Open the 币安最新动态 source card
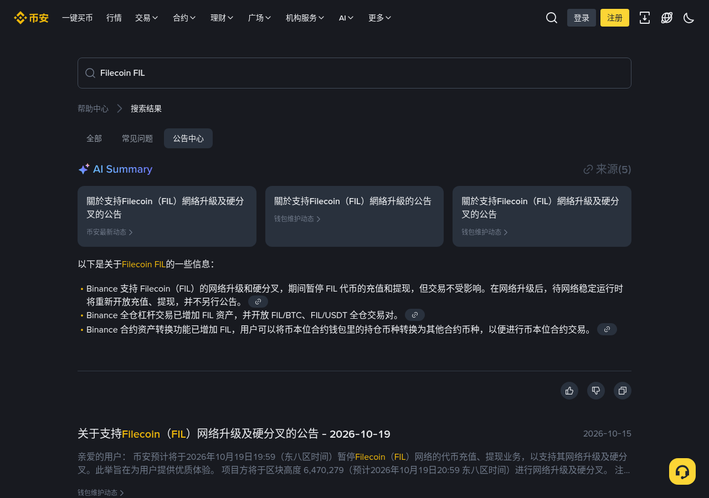Image resolution: width=709 pixels, height=498 pixels. (167, 216)
